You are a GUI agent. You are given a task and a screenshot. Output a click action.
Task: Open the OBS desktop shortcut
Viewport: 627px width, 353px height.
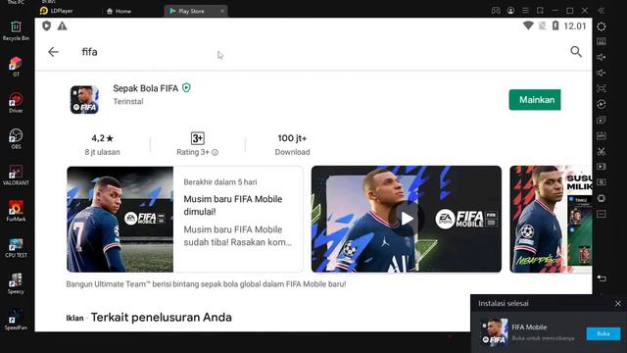tap(16, 139)
